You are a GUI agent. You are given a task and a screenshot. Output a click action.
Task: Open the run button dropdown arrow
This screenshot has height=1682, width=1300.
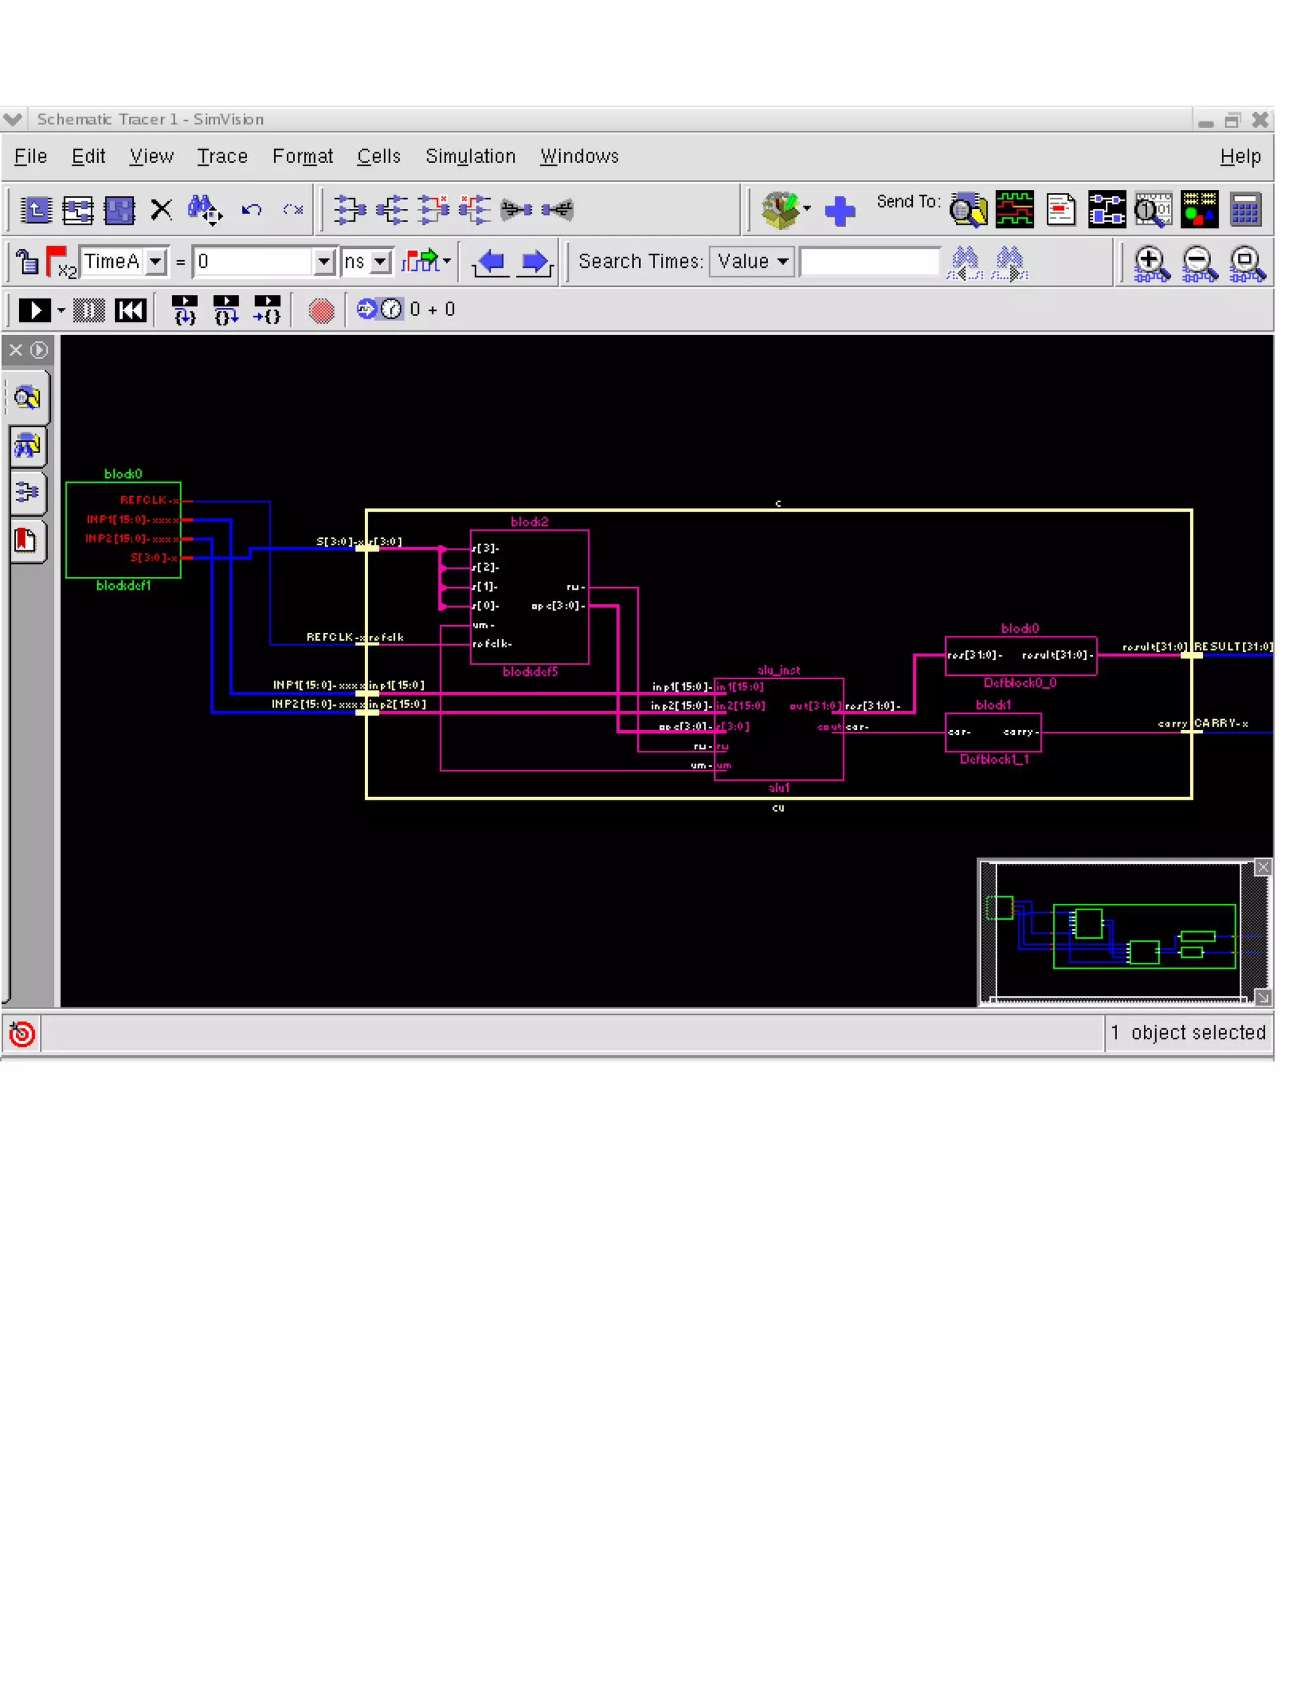click(x=61, y=310)
